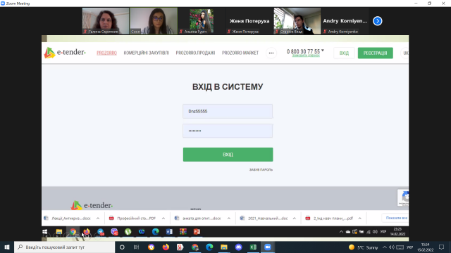Open the downloaded 2_інд навч плани pdf file
Screen dimensions: 451x253
coord(330,219)
